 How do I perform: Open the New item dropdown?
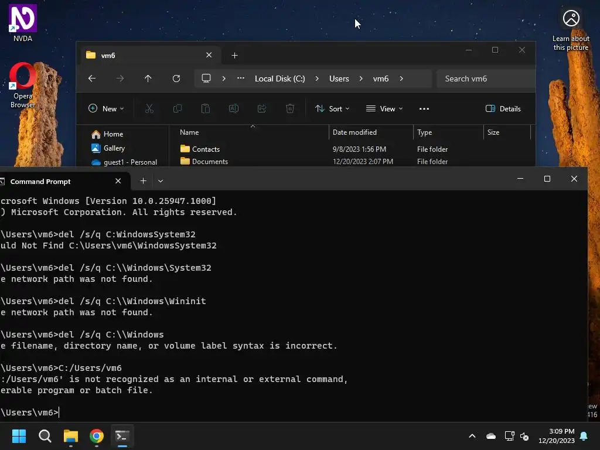pyautogui.click(x=106, y=108)
